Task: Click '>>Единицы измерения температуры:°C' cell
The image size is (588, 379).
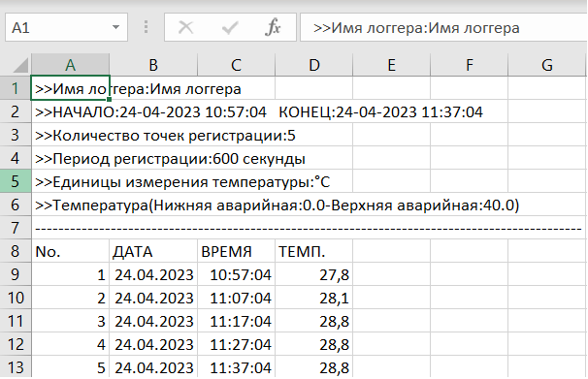Action: [x=70, y=181]
